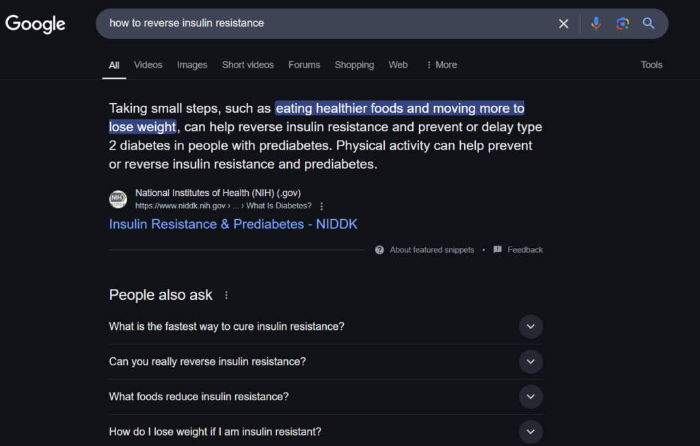Switch to the Videos tab

tap(148, 64)
